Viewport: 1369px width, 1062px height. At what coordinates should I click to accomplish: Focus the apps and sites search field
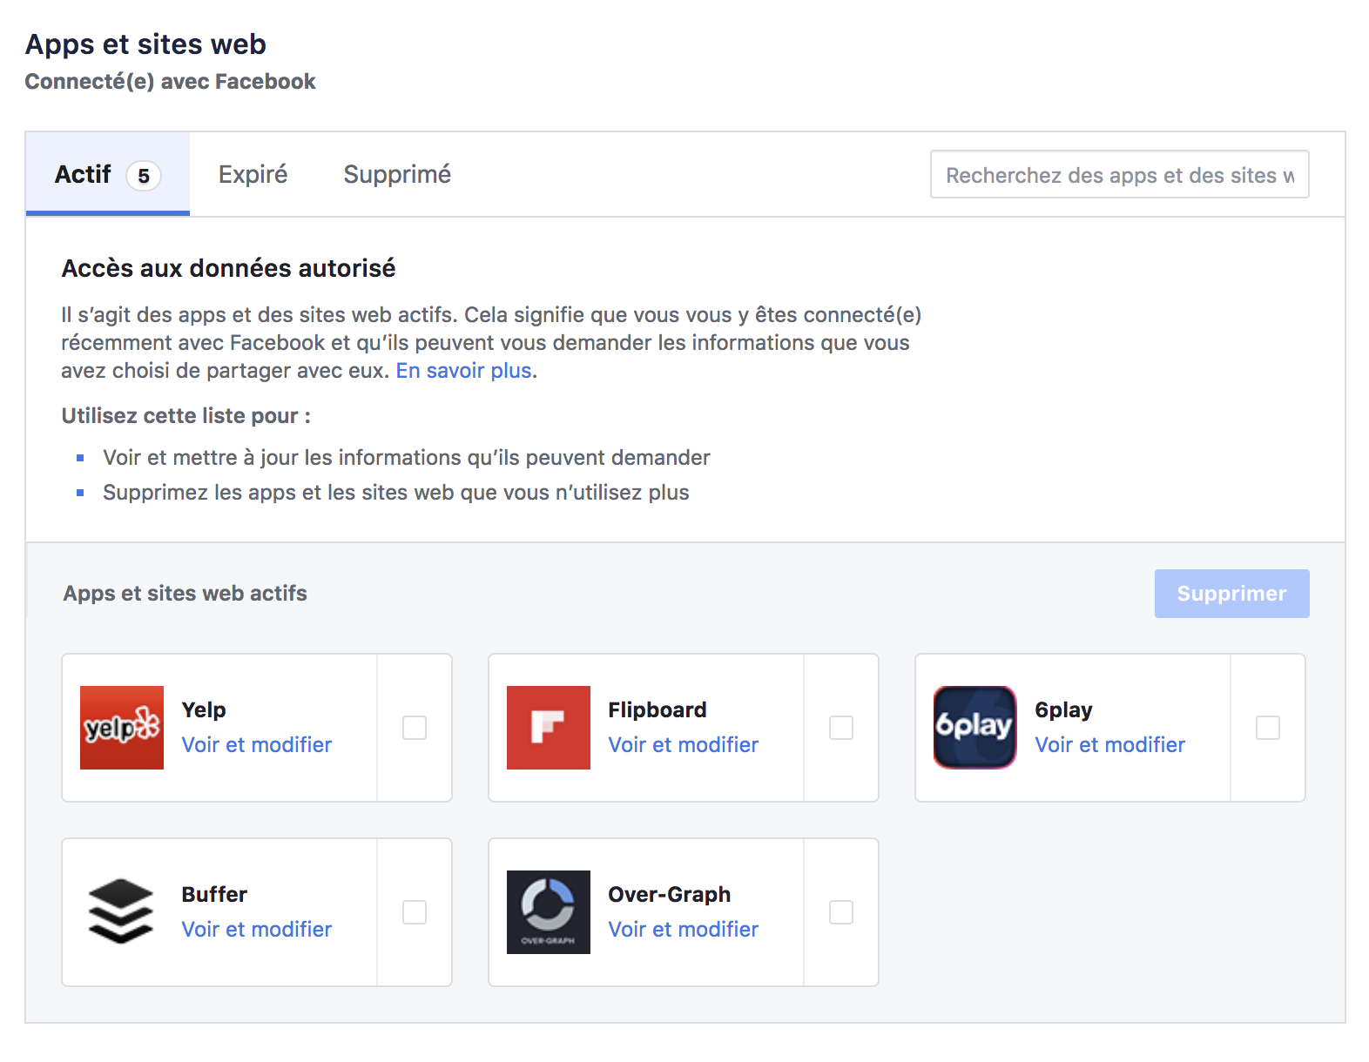[x=1119, y=175]
